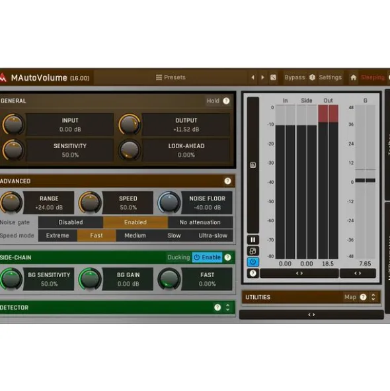Viewport: 390px width, 391px height.
Task: Open the Presets grid icon
Action: click(x=159, y=77)
